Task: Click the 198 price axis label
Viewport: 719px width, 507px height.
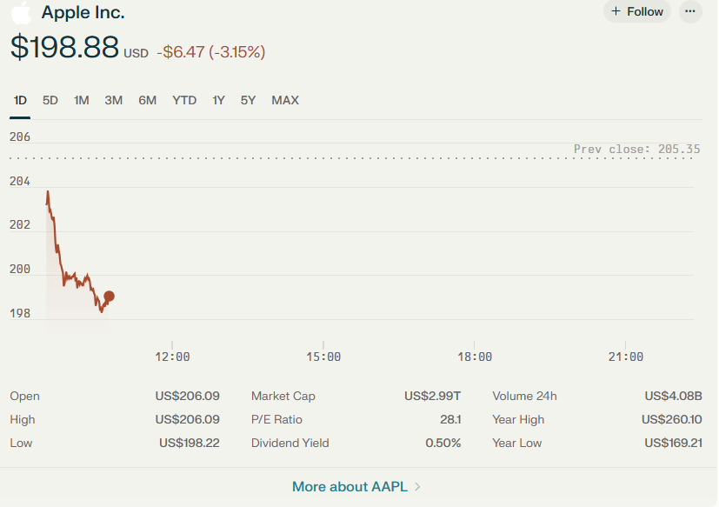Action: click(x=20, y=313)
